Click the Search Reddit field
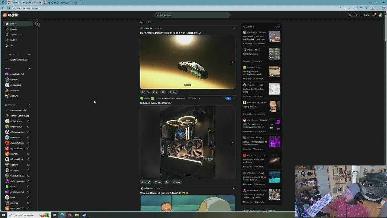 tap(192, 15)
